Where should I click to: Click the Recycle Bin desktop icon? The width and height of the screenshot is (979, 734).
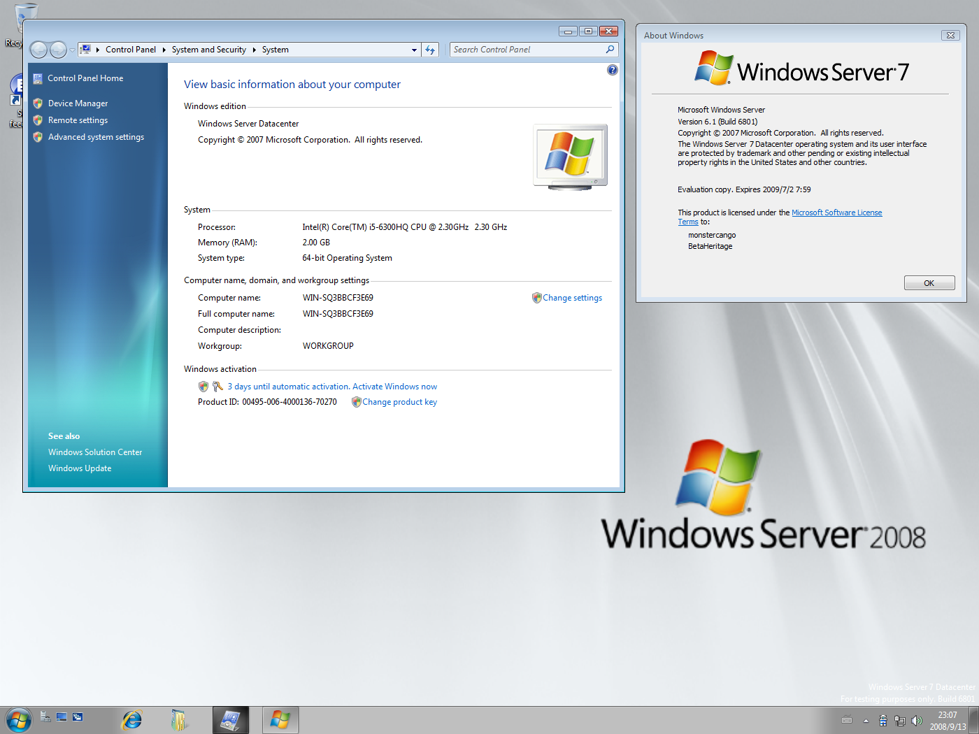(x=13, y=26)
